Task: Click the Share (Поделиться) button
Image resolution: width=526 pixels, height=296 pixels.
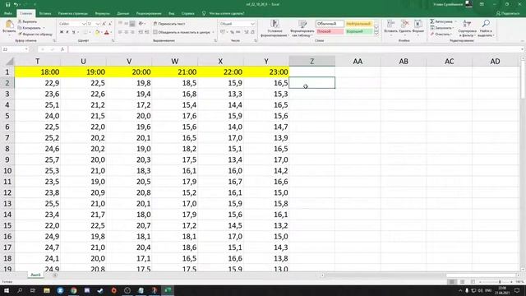Action: point(508,13)
